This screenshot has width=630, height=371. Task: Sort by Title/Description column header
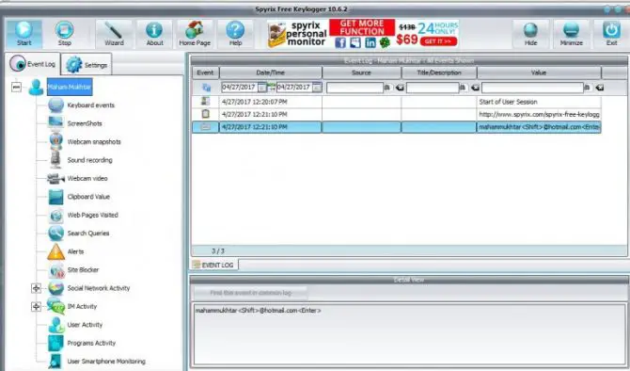pyautogui.click(x=439, y=73)
